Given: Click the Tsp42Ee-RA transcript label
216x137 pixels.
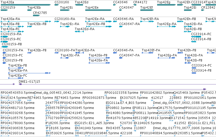Looking at the screenshot, I should tap(95, 19).
